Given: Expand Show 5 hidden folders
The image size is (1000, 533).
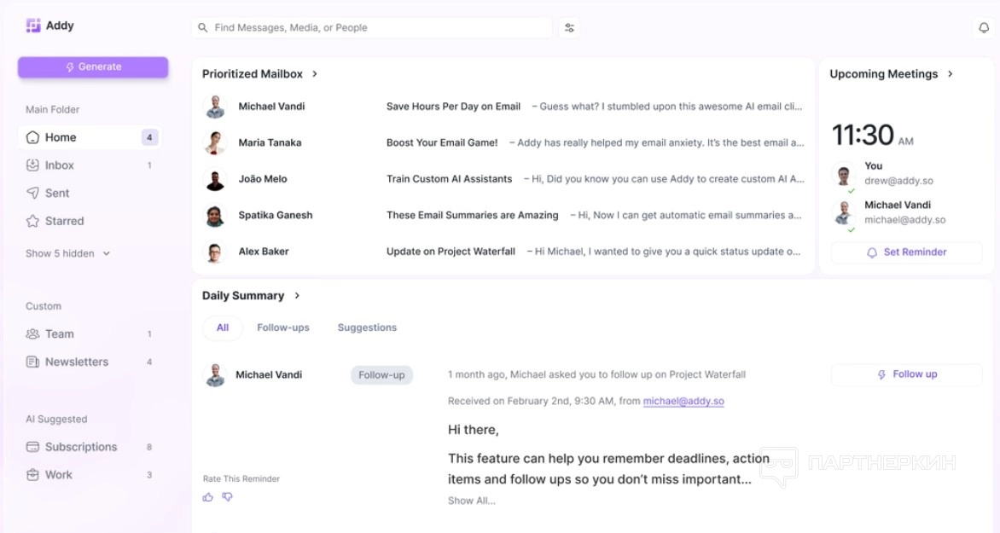Looking at the screenshot, I should click(x=68, y=253).
